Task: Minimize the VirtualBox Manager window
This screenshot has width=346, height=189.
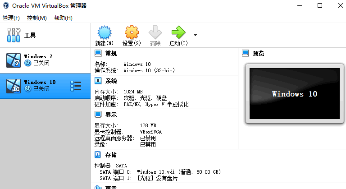Action: pyautogui.click(x=300, y=5)
